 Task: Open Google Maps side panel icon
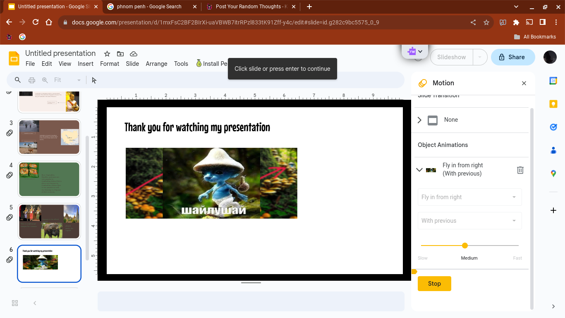pyautogui.click(x=553, y=173)
